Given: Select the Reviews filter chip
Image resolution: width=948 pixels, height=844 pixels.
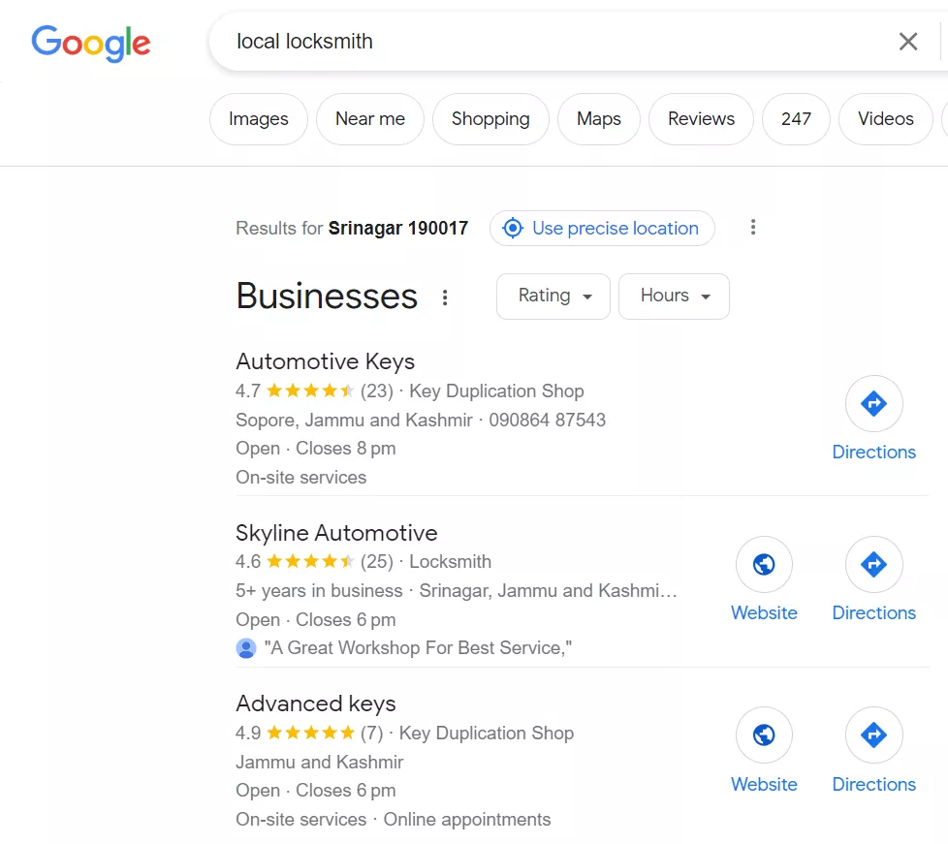Looking at the screenshot, I should (701, 119).
